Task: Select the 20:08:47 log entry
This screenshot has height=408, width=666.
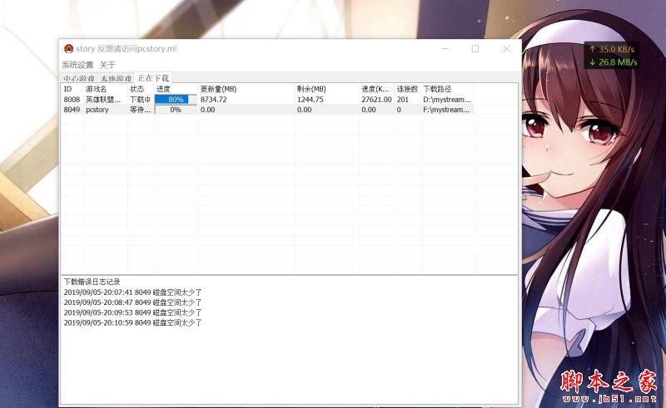Action: tap(132, 302)
